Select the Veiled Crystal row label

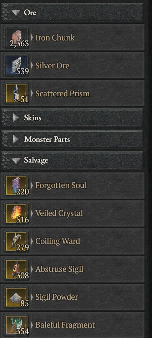[59, 213]
